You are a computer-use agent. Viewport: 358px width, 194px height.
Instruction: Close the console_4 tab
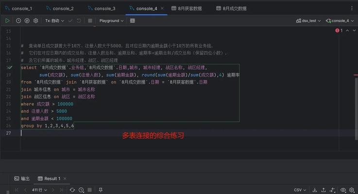[162, 8]
